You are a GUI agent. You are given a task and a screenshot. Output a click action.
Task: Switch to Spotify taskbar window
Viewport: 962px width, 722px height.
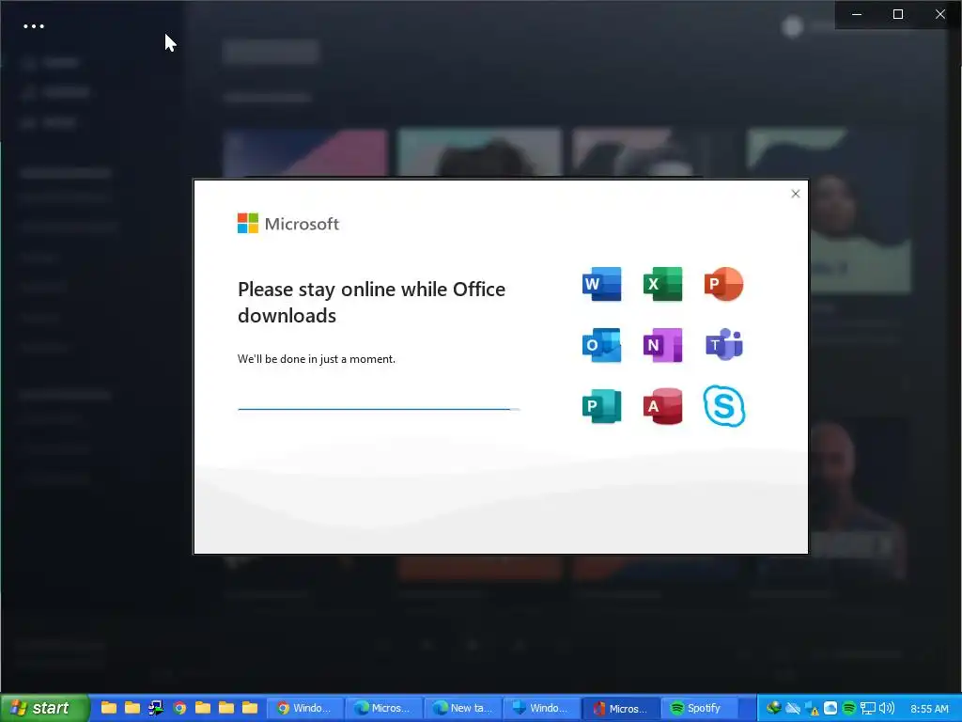[x=698, y=708]
